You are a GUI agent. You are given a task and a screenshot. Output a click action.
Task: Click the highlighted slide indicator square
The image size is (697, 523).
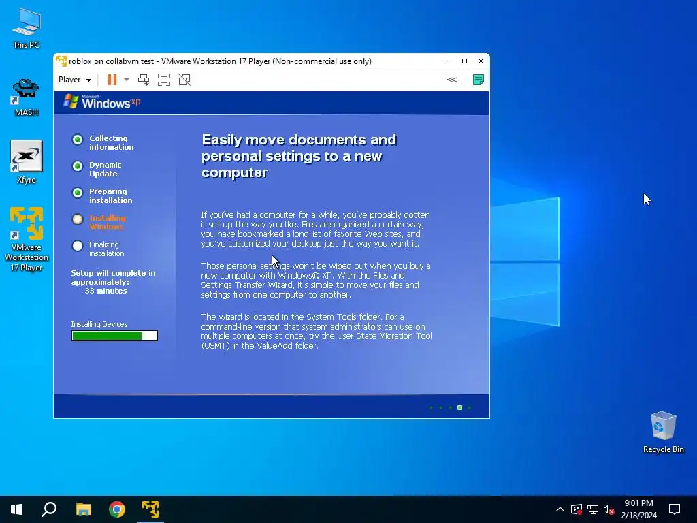[x=459, y=407]
